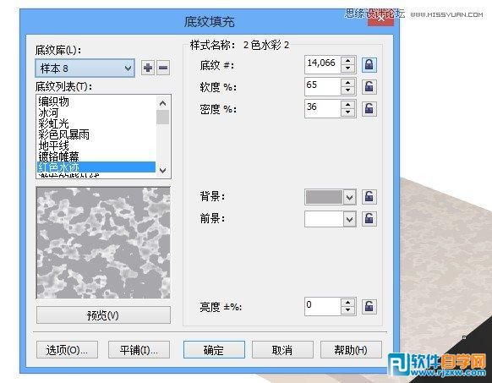Decrease softness percent with down arrow
Image resolution: width=492 pixels, height=383 pixels.
347,90
